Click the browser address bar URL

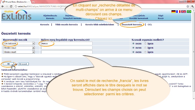[42, 6]
